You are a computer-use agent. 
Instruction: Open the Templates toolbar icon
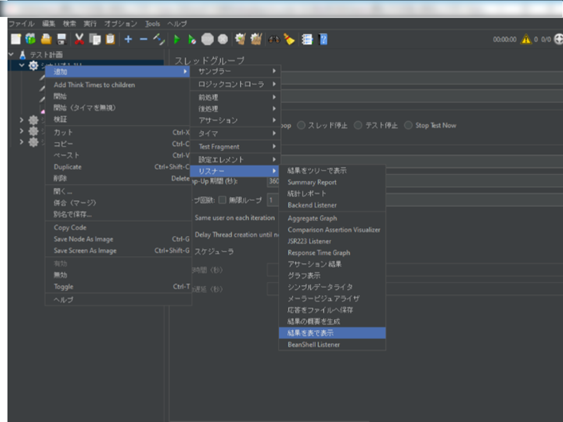pos(31,39)
